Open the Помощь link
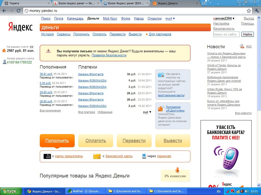 pos(247,24)
